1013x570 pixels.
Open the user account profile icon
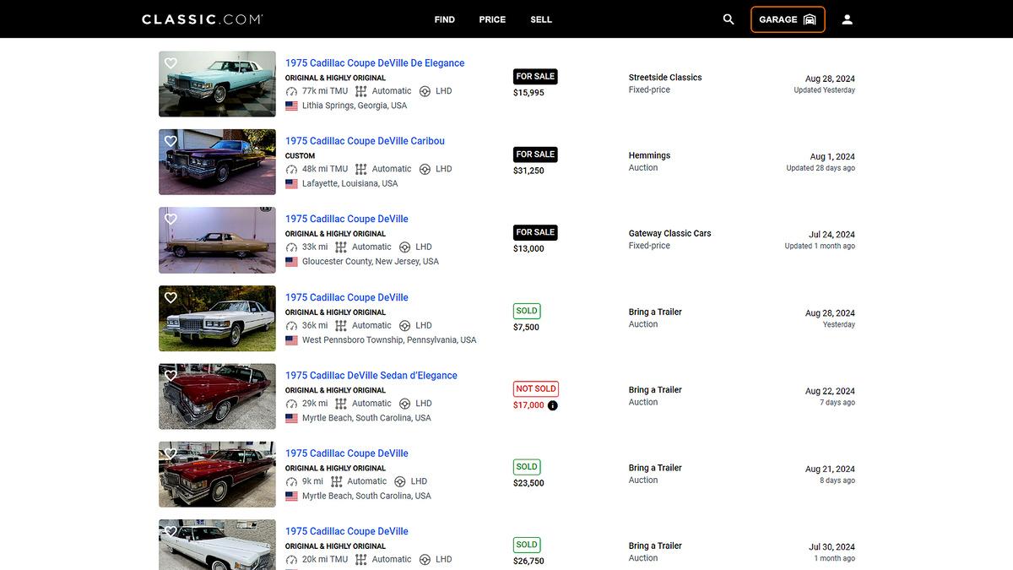pos(847,19)
